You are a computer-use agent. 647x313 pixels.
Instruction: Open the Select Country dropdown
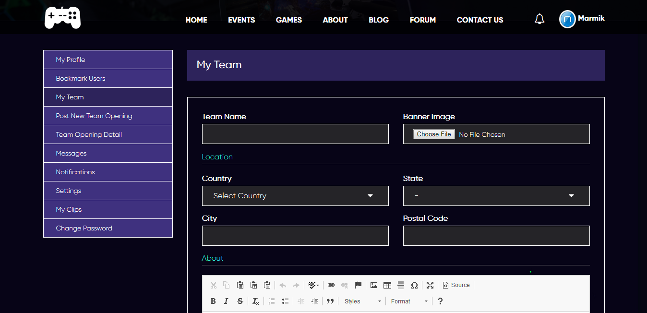[x=295, y=196]
